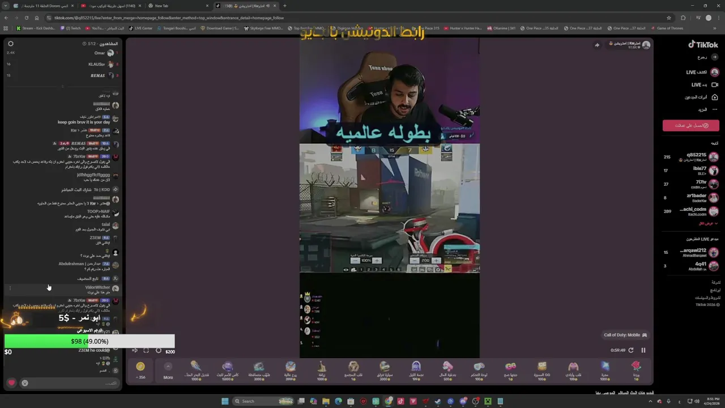
Task: Click the green weekly goal progress bar
Action: pyautogui.click(x=89, y=341)
